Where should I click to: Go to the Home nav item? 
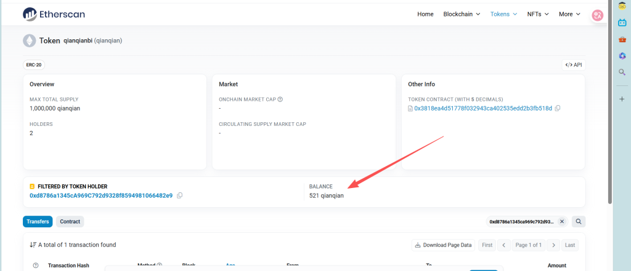[x=425, y=14]
